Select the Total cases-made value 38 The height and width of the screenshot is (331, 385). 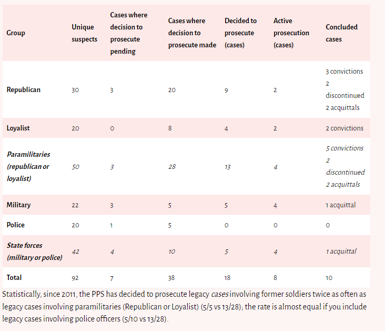pos(172,277)
